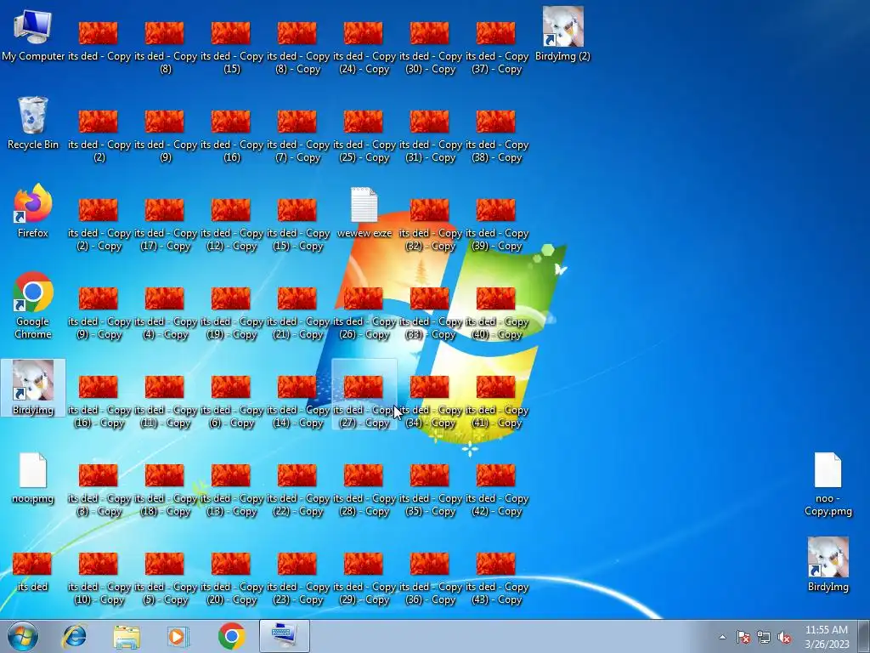Select 'its ded - Copy (8)' file

[165, 48]
